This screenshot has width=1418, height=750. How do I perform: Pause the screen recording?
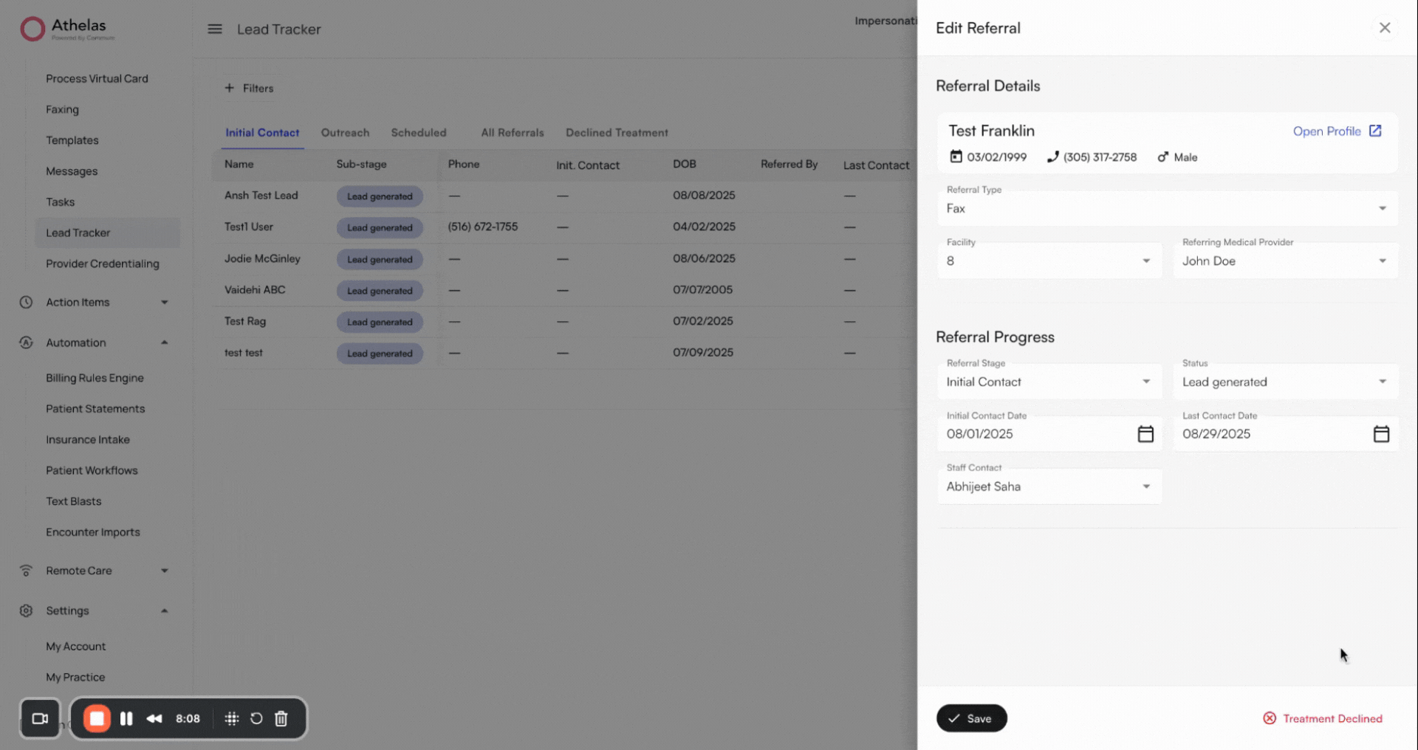tap(126, 718)
